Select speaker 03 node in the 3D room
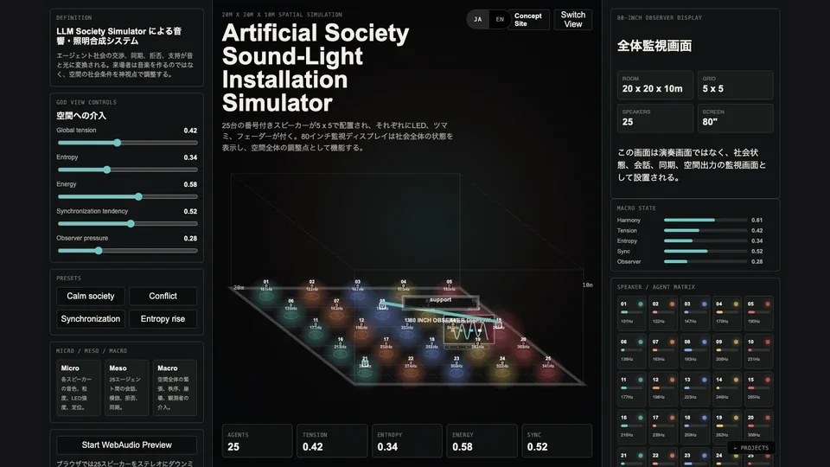830x467 pixels. pyautogui.click(x=357, y=291)
